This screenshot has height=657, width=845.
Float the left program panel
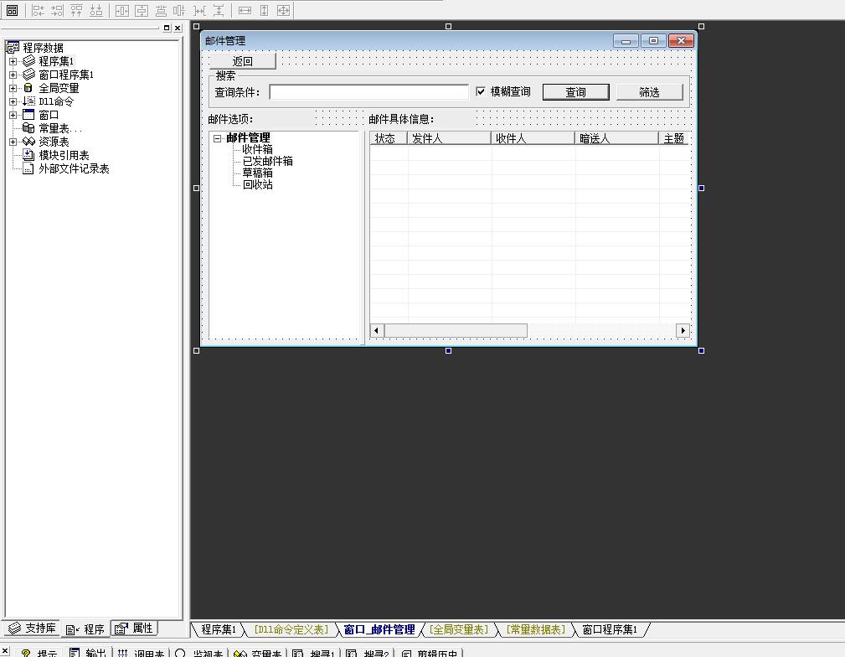click(167, 28)
